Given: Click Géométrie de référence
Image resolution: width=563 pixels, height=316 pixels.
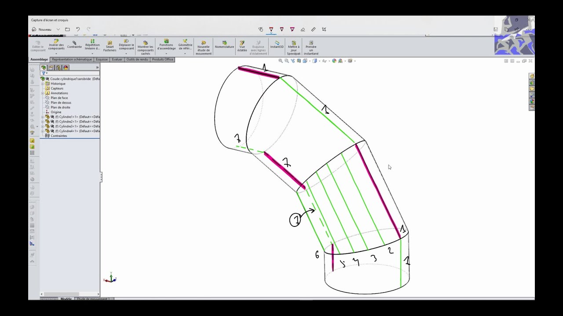Looking at the screenshot, I should point(185,45).
